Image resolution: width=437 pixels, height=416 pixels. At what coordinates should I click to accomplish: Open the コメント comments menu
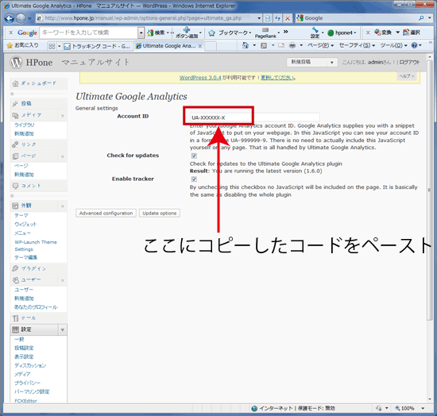(x=38, y=186)
